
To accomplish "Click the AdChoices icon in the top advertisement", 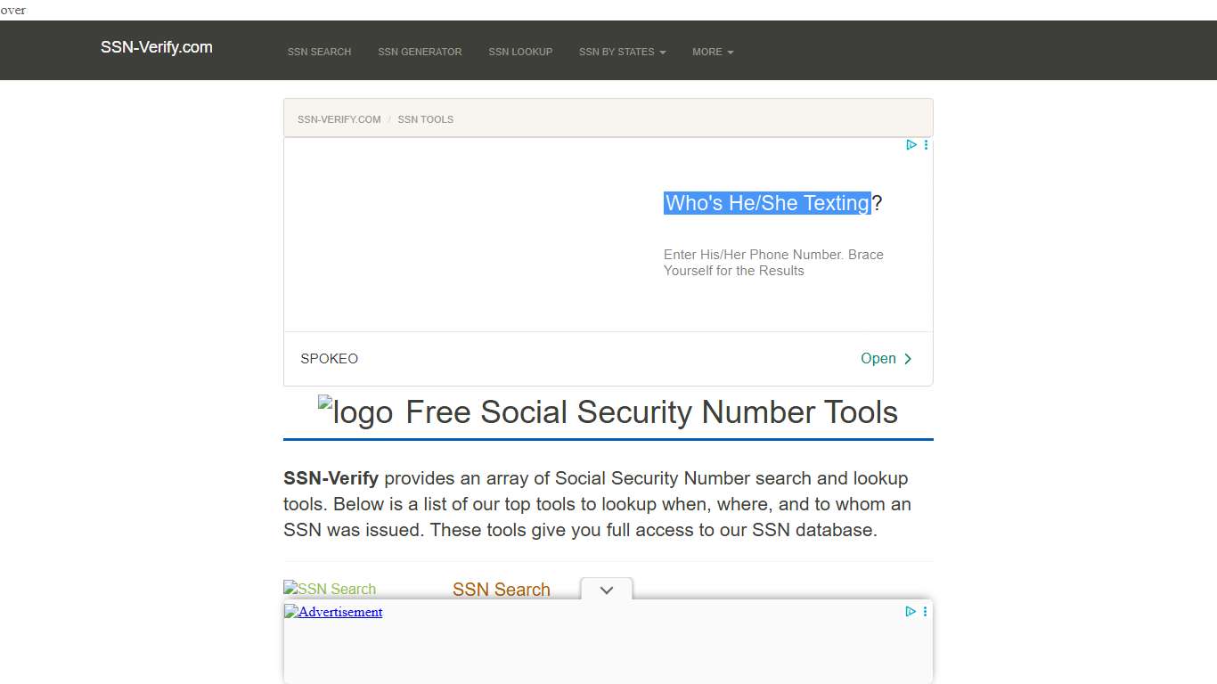I will 911,144.
